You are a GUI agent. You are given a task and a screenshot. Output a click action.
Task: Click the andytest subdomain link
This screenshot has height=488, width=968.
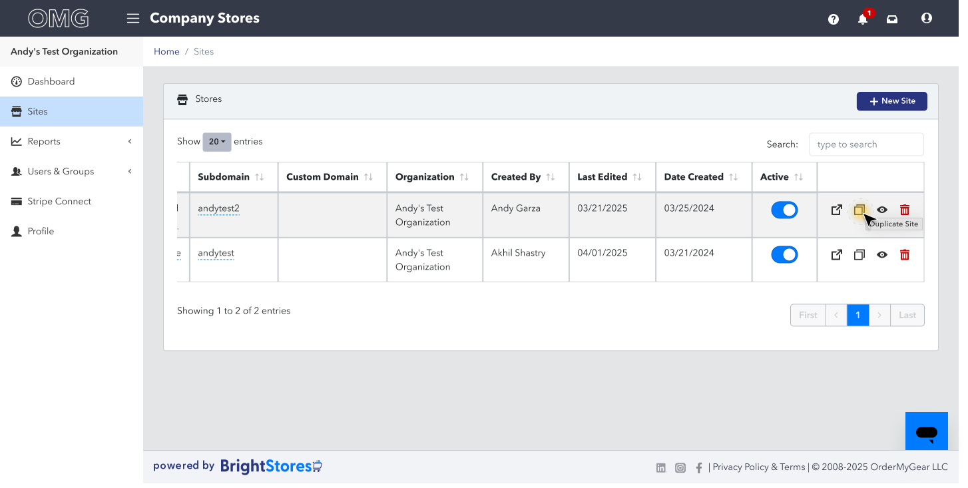click(x=216, y=253)
